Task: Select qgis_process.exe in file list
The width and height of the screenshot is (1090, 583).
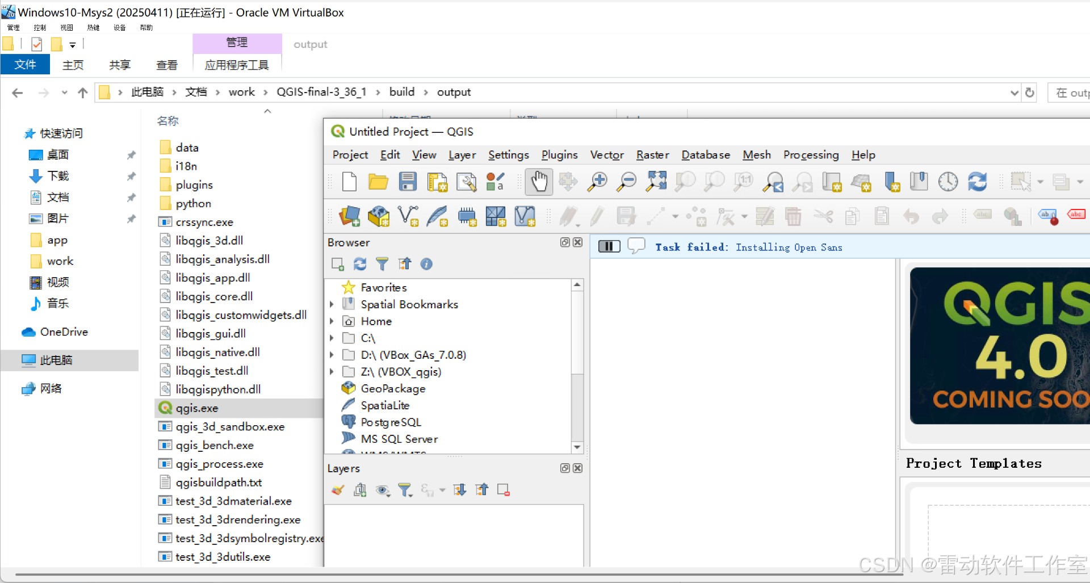Action: click(x=219, y=464)
